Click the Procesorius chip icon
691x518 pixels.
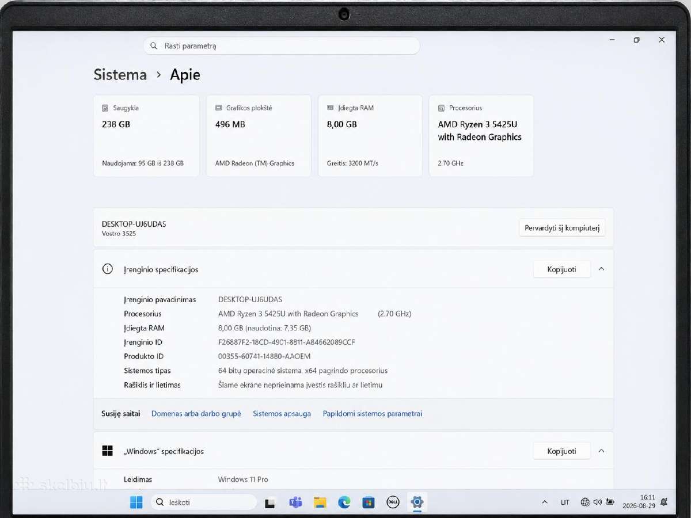tap(442, 108)
